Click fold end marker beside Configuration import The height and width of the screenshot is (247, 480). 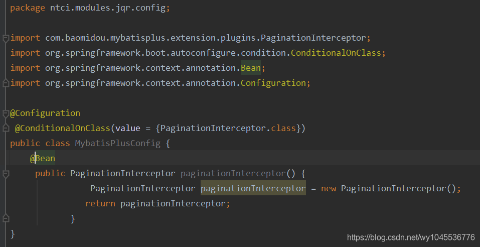click(x=6, y=83)
